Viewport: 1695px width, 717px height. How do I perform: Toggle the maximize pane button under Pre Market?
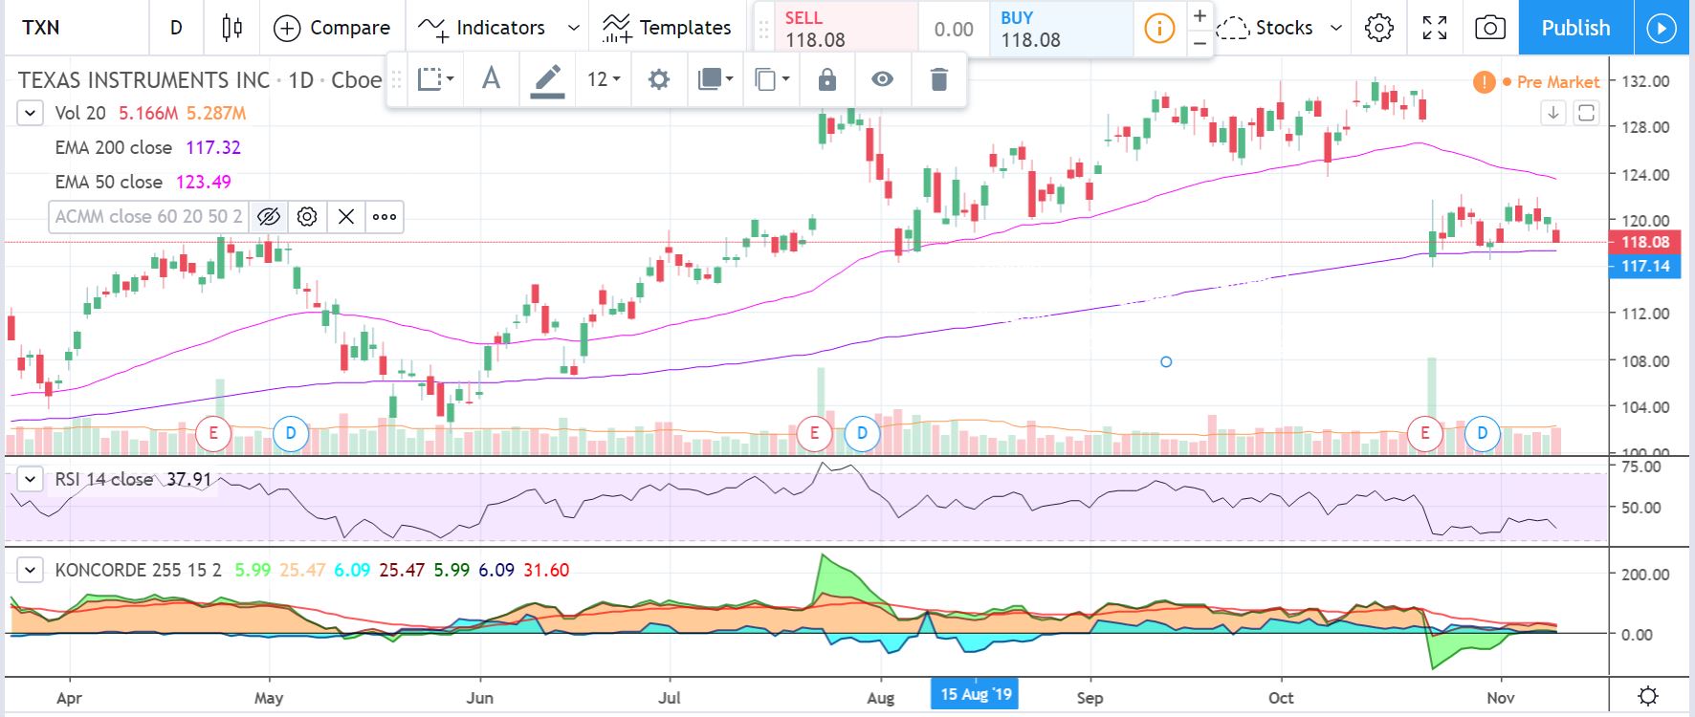(x=1586, y=113)
